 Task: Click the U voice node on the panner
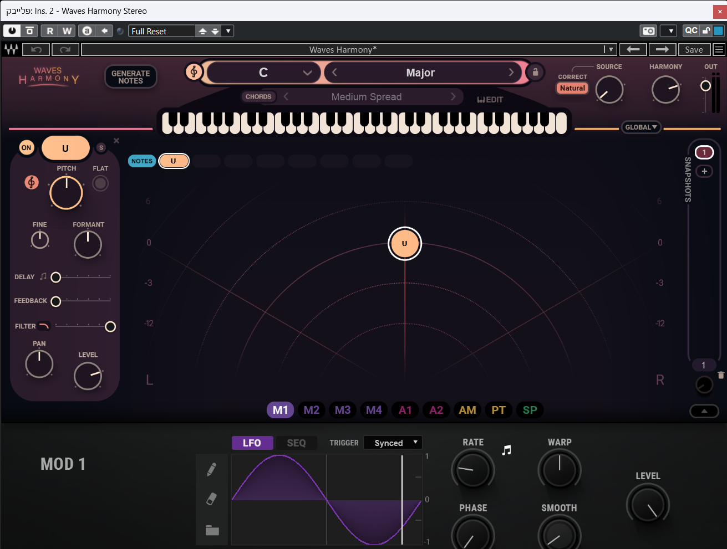(x=405, y=243)
